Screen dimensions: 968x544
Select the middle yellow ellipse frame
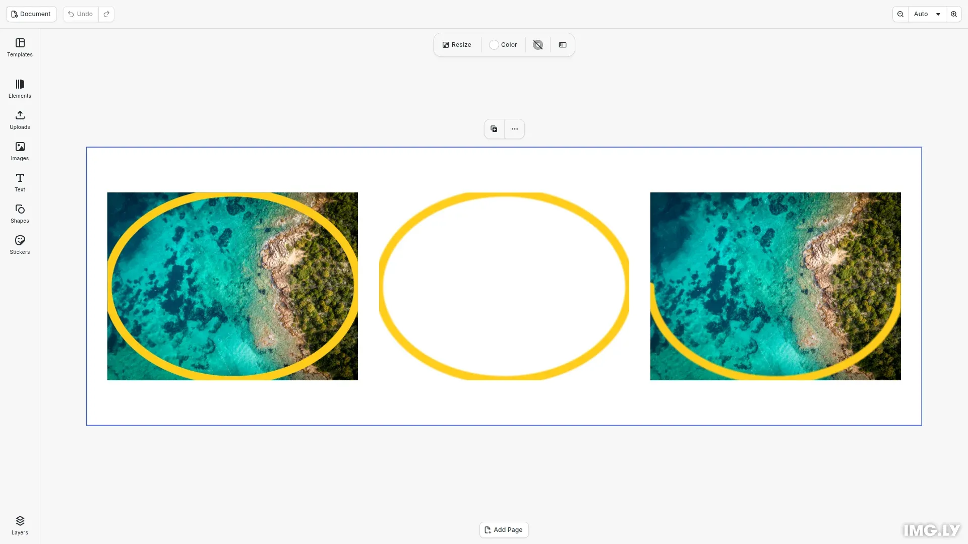pos(504,286)
